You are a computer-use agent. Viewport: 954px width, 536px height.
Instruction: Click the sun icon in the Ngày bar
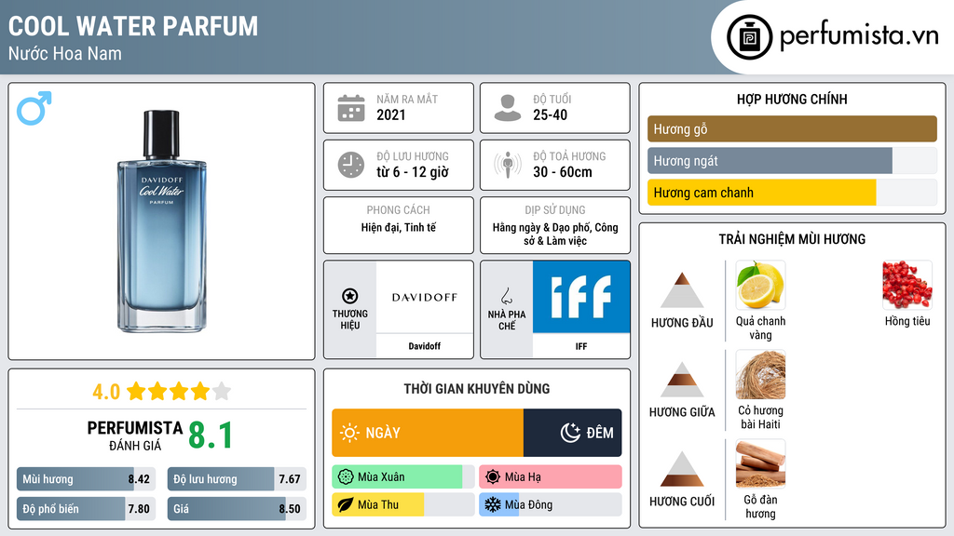coord(349,433)
